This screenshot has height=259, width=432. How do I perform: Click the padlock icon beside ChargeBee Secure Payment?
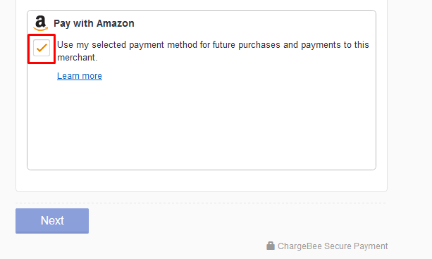coord(271,246)
